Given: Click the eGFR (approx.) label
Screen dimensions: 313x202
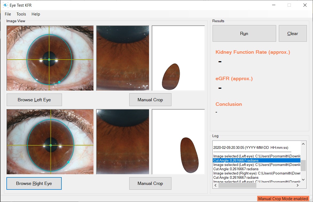Looking at the screenshot, I should point(234,79).
